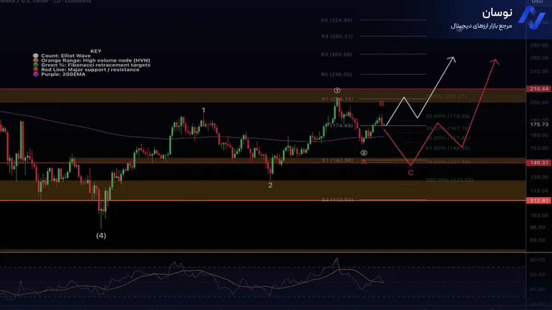
Task: Click the مرجع بازار ارزهای دیجیتال subtitle
Action: click(481, 26)
